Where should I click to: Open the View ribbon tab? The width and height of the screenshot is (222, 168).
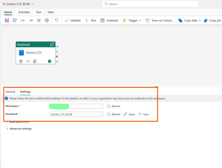click(x=51, y=12)
